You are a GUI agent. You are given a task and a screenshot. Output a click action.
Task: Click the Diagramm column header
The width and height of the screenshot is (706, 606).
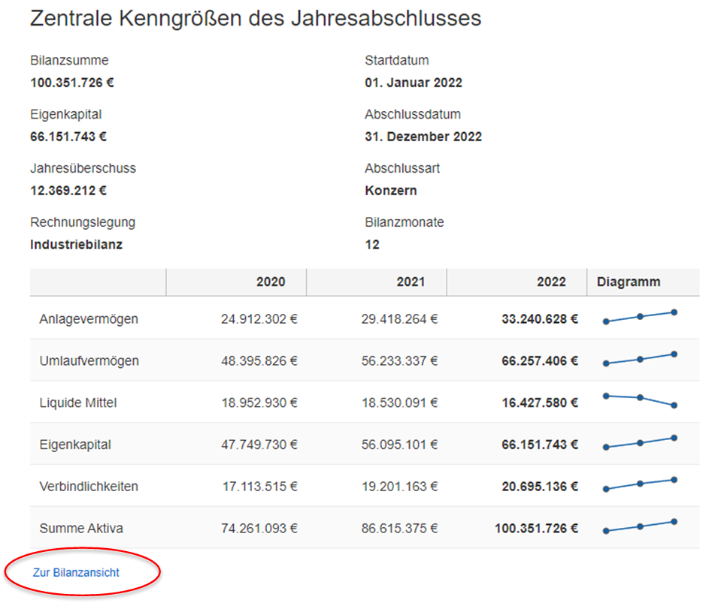pos(629,282)
